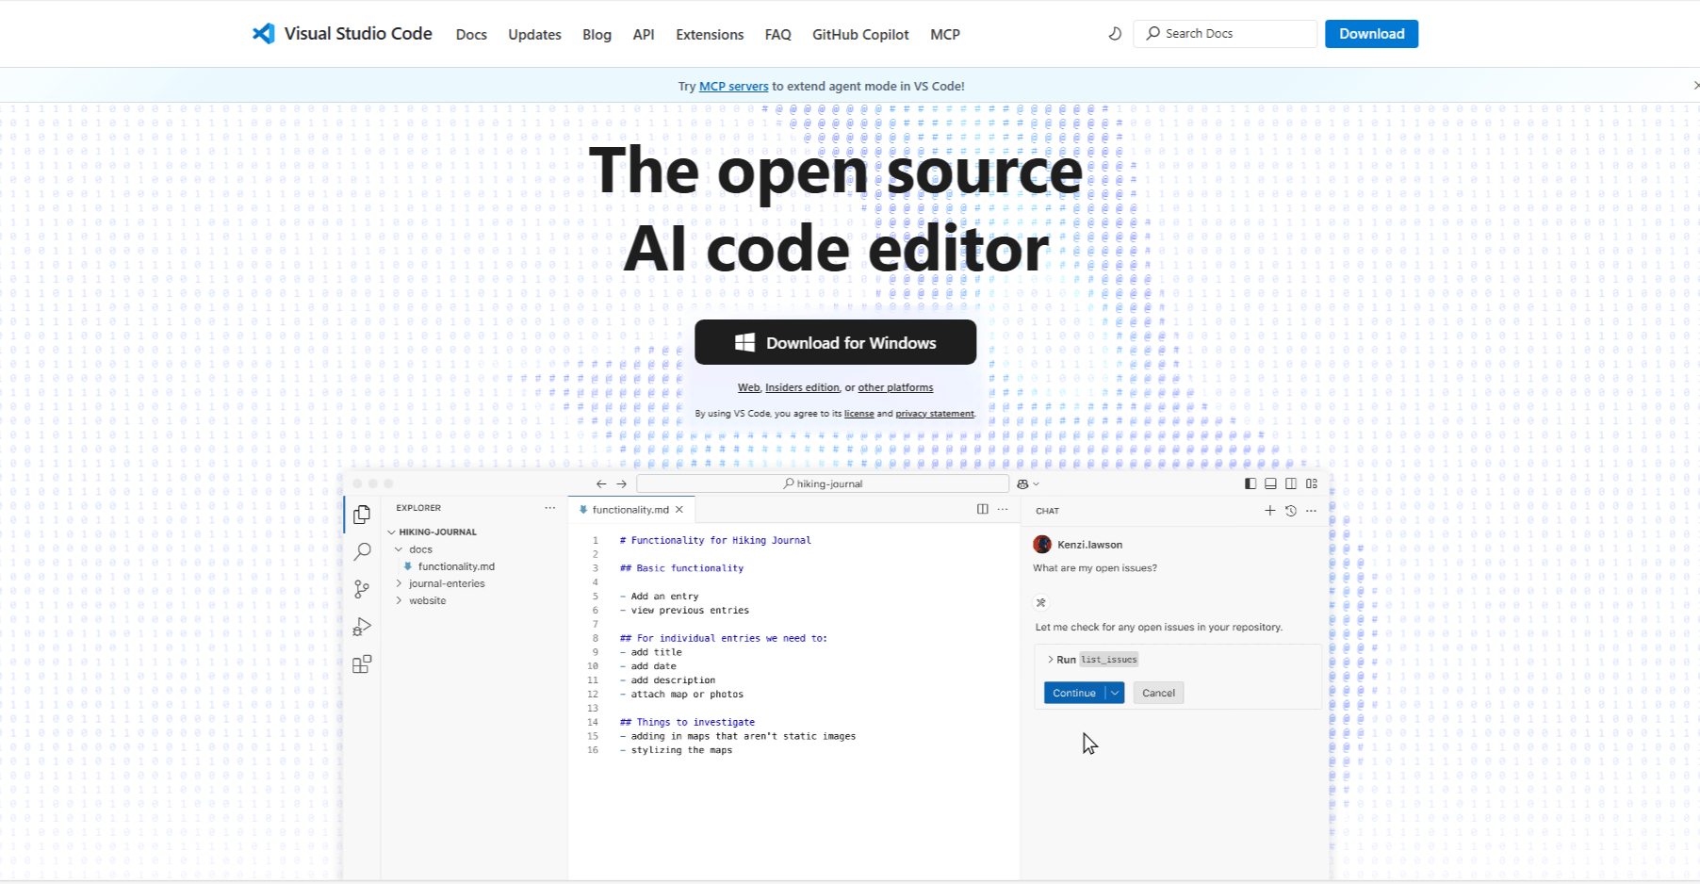The image size is (1700, 884).
Task: Toggle bottom panel layout icon
Action: (1270, 483)
